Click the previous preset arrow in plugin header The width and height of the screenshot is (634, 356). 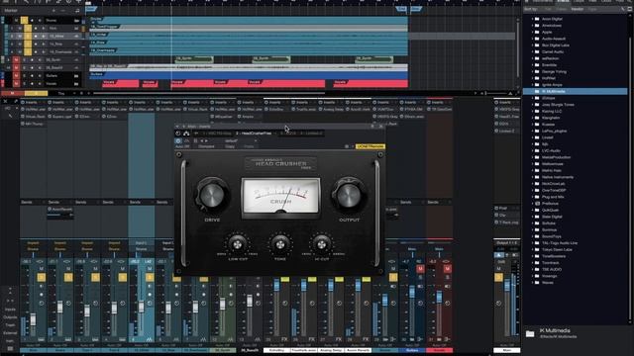tap(202, 140)
